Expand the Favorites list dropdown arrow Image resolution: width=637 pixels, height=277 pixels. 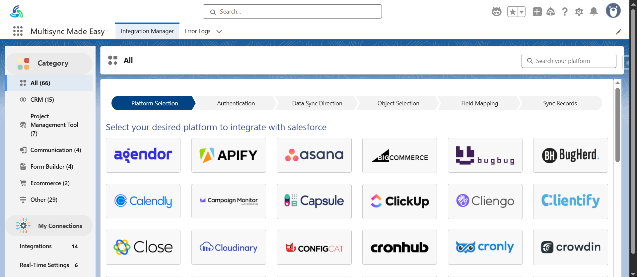[x=522, y=12]
